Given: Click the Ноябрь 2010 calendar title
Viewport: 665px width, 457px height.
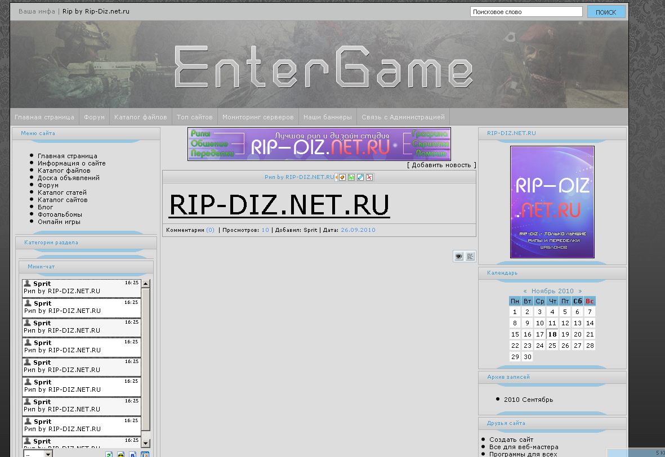Looking at the screenshot, I should (x=552, y=291).
